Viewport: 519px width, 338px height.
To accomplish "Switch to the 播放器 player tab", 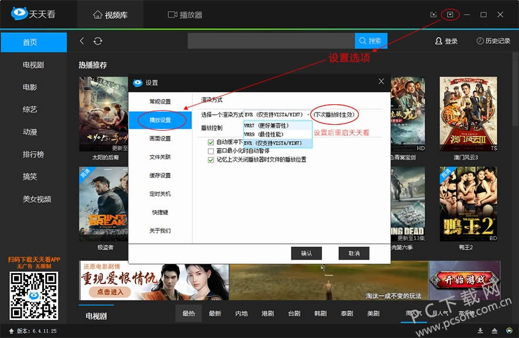I will pos(185,15).
